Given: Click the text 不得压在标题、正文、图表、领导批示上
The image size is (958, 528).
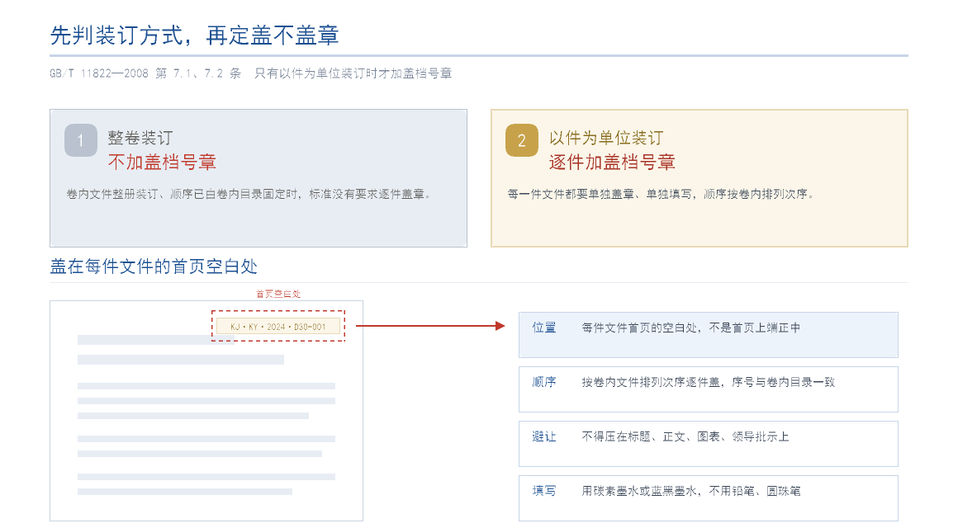Looking at the screenshot, I should pos(685,436).
